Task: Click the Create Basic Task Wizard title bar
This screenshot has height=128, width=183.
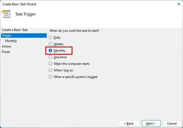Action: pos(76,4)
